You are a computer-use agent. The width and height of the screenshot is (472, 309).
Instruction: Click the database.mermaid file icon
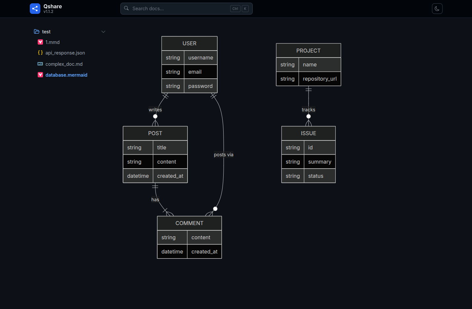click(x=40, y=75)
